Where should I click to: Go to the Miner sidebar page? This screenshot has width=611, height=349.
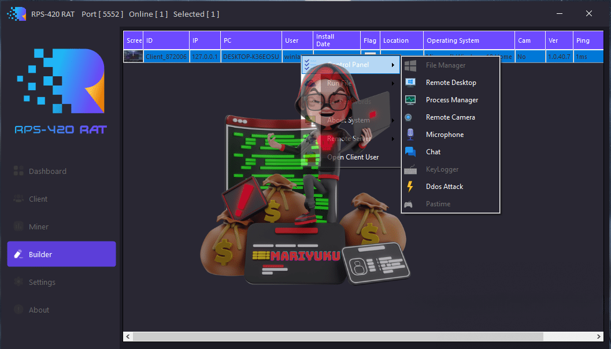(x=39, y=227)
